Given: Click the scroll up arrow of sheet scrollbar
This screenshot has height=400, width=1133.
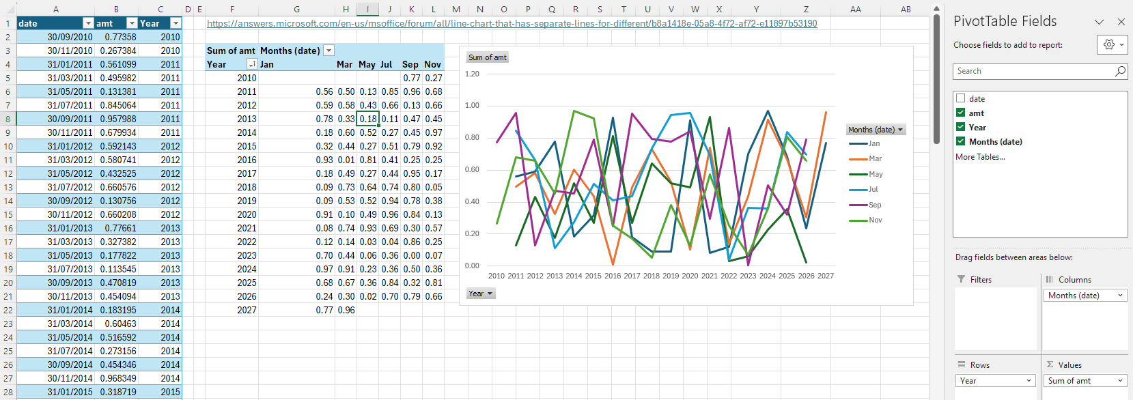Looking at the screenshot, I should coord(936,8).
